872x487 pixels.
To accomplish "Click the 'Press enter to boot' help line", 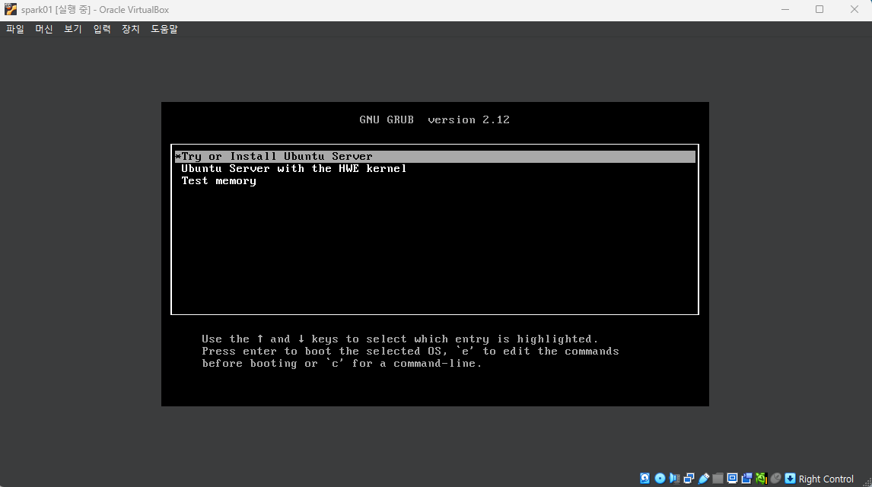I will click(410, 352).
